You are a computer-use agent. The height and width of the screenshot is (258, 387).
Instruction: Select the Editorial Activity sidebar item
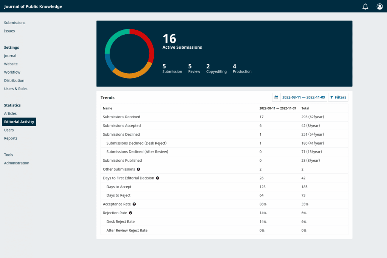19,122
